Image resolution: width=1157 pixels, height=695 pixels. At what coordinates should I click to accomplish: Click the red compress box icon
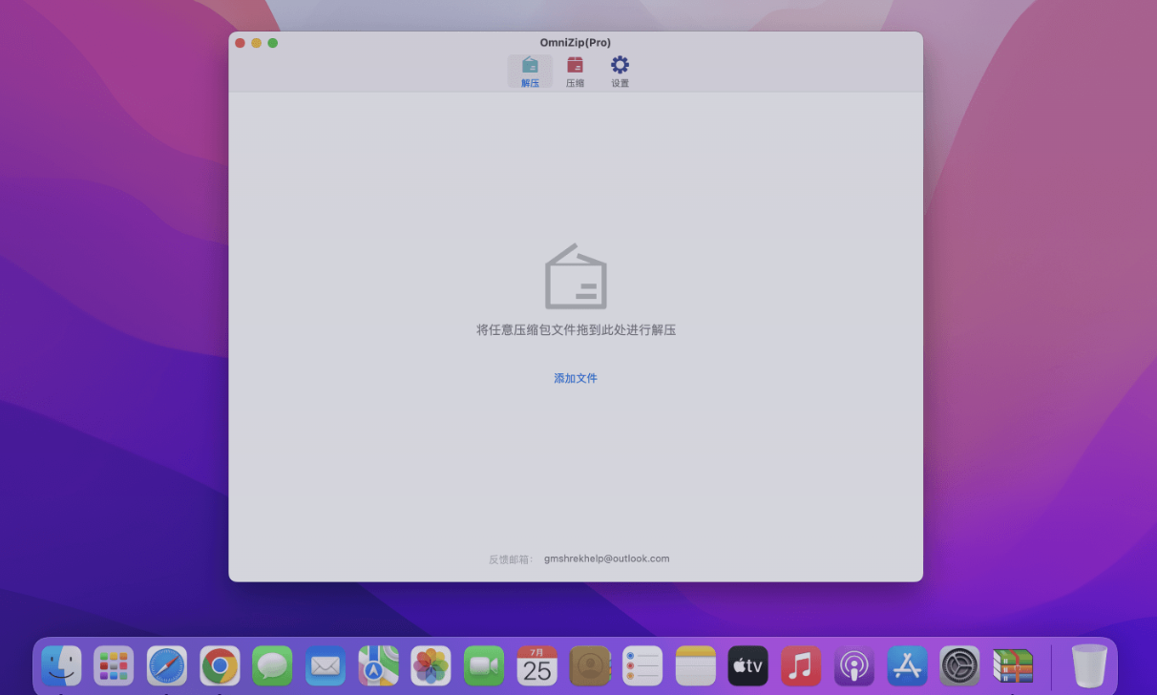tap(575, 63)
